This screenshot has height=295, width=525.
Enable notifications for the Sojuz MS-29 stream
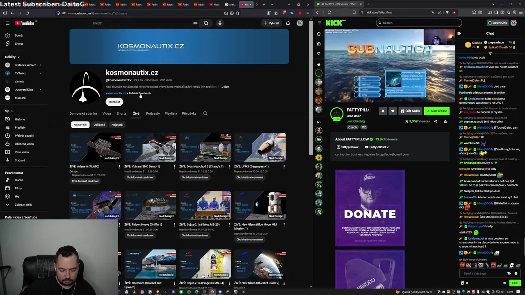195,236
